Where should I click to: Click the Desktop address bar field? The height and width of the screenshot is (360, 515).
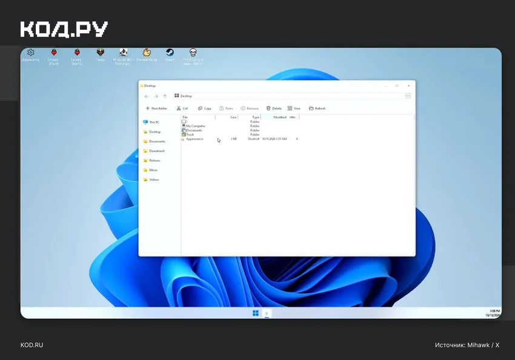click(x=290, y=96)
